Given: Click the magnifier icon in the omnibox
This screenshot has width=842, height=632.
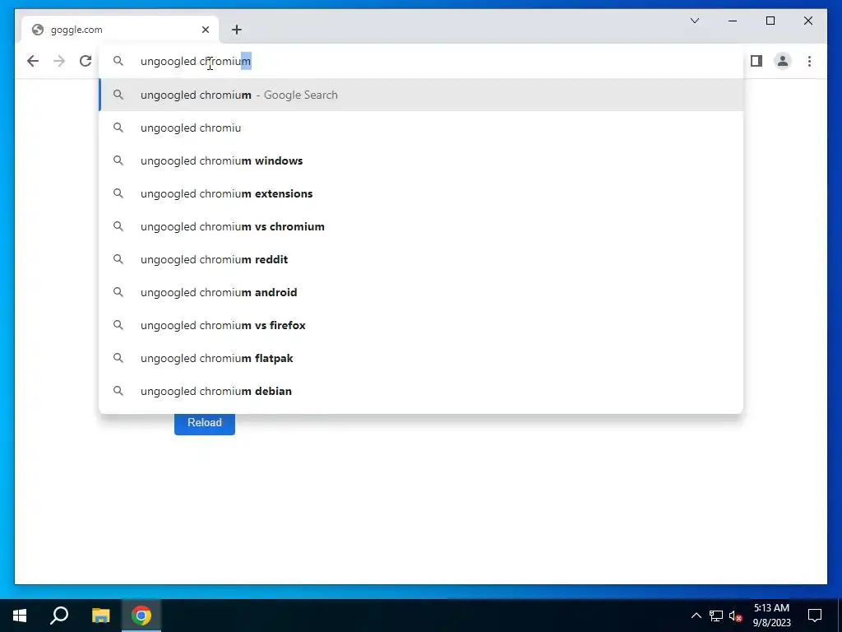Looking at the screenshot, I should (x=118, y=61).
